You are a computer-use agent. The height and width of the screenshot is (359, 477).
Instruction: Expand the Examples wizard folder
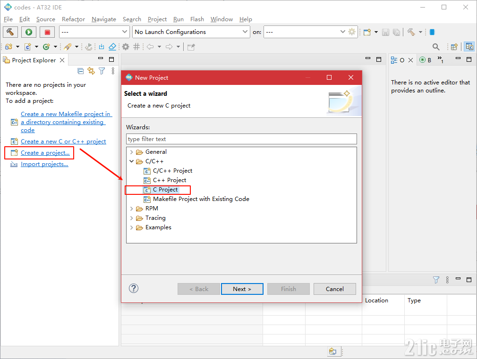click(131, 227)
